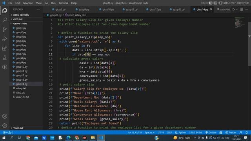Screen dimensions: 251x141
Task: Open the Selection menu
Action: pos(28,3)
